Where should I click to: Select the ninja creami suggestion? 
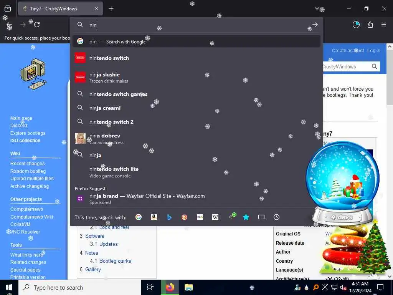[x=196, y=108]
